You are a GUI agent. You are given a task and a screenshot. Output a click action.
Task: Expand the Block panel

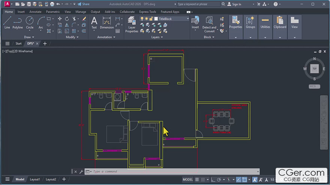(x=209, y=37)
